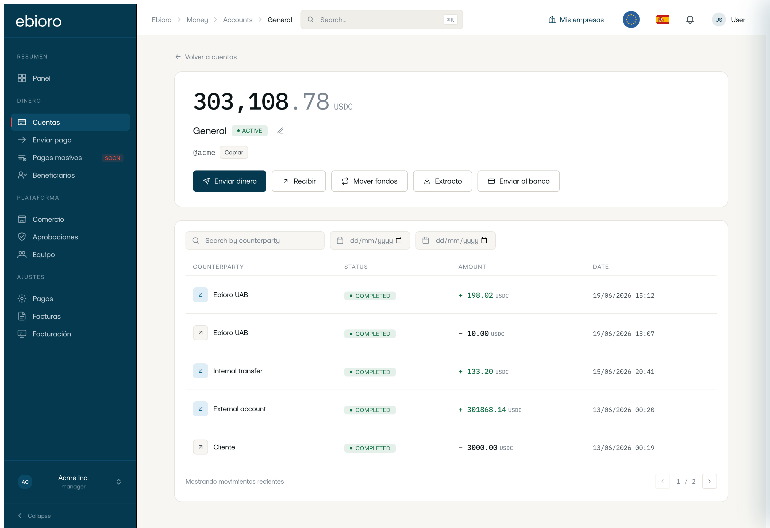
Task: Download Extracto statement
Action: tap(442, 181)
